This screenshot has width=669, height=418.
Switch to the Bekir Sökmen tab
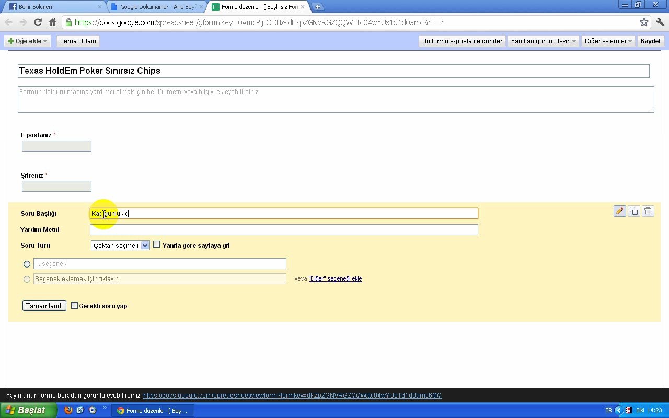coord(54,7)
